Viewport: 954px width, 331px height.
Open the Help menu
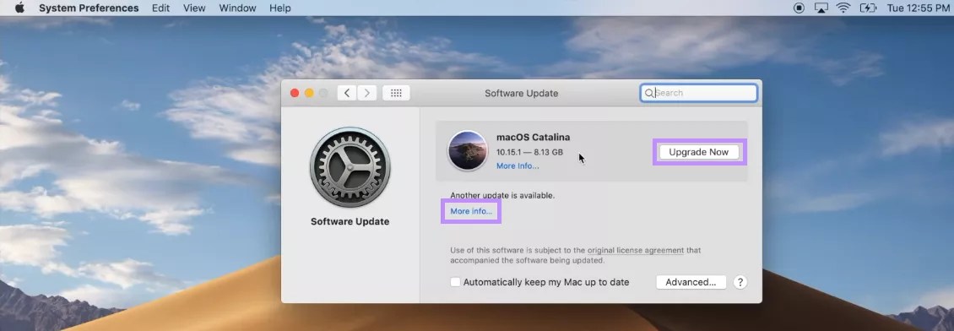click(280, 8)
